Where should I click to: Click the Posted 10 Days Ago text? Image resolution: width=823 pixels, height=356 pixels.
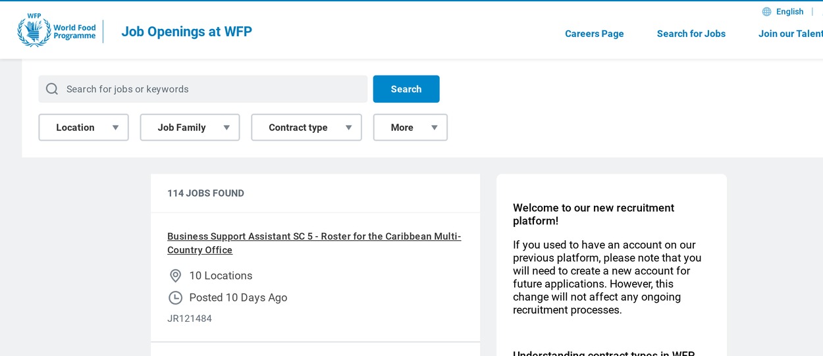(238, 297)
